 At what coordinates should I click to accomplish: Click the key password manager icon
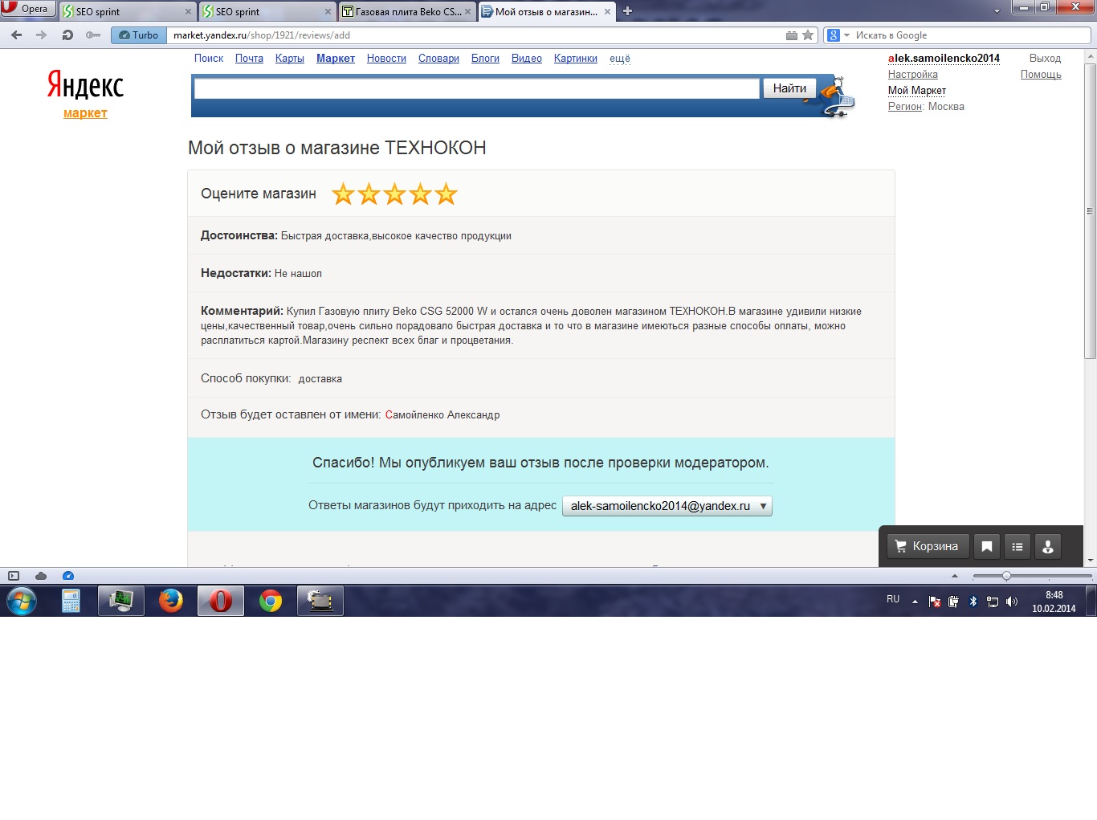coord(93,35)
